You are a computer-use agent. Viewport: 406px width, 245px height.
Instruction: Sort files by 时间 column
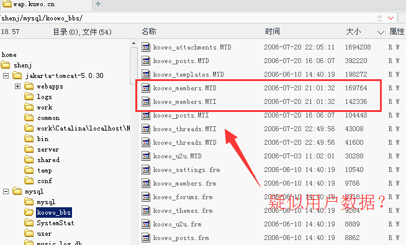point(272,32)
